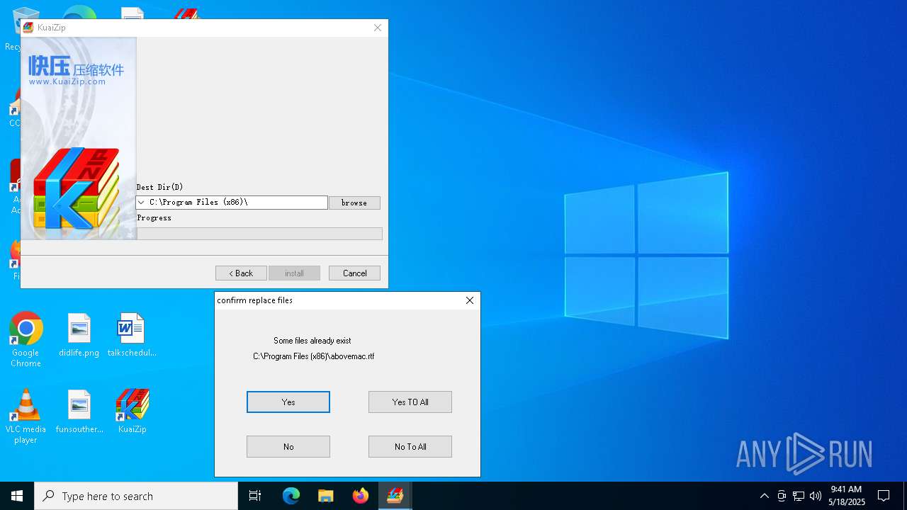Choose Yes TO All to replace files
Screen dimensions: 907x510
point(410,402)
